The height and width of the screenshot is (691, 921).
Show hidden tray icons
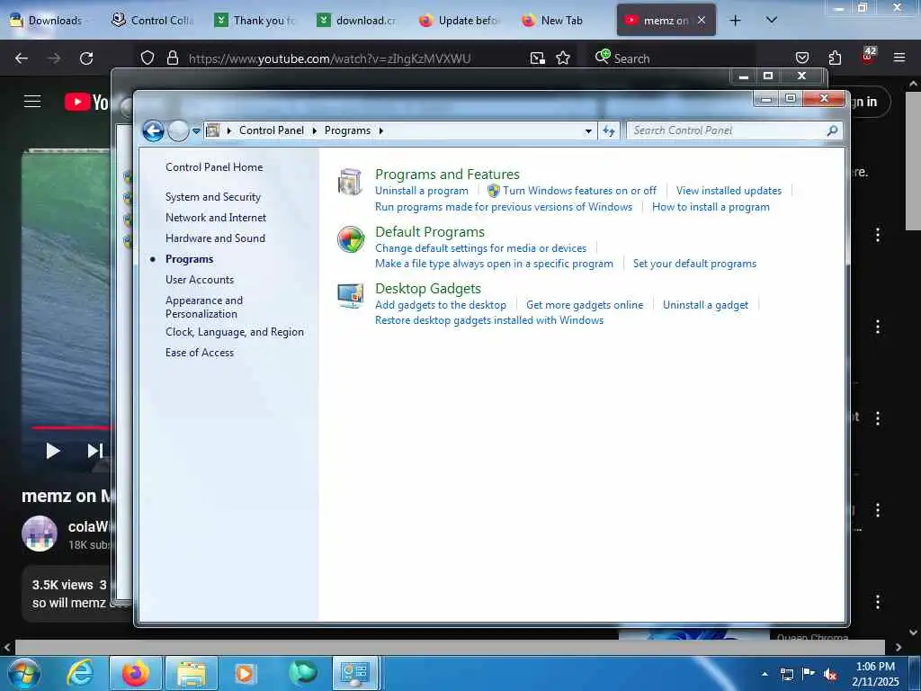(x=765, y=674)
